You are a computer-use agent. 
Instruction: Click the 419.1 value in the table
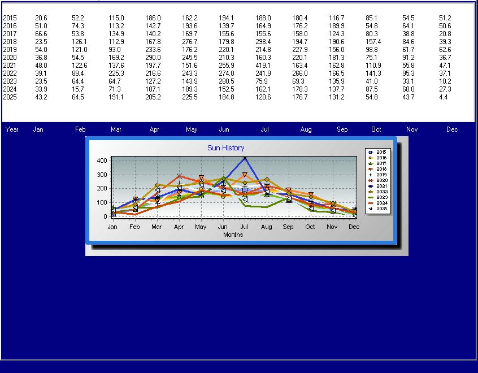tap(263, 66)
